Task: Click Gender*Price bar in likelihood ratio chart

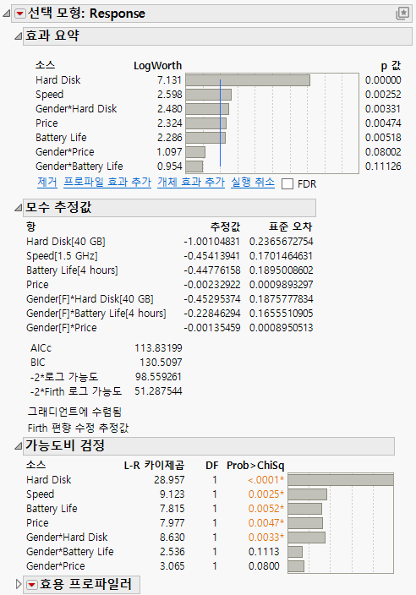Action: coord(297,566)
